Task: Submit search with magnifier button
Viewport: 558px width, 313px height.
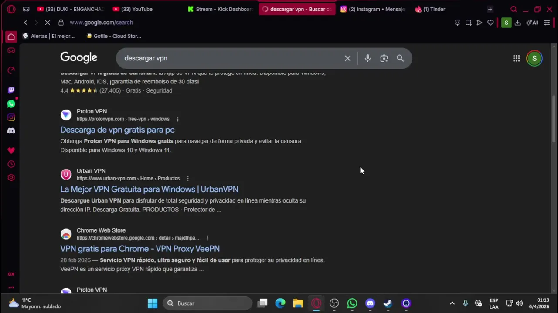Action: point(400,58)
